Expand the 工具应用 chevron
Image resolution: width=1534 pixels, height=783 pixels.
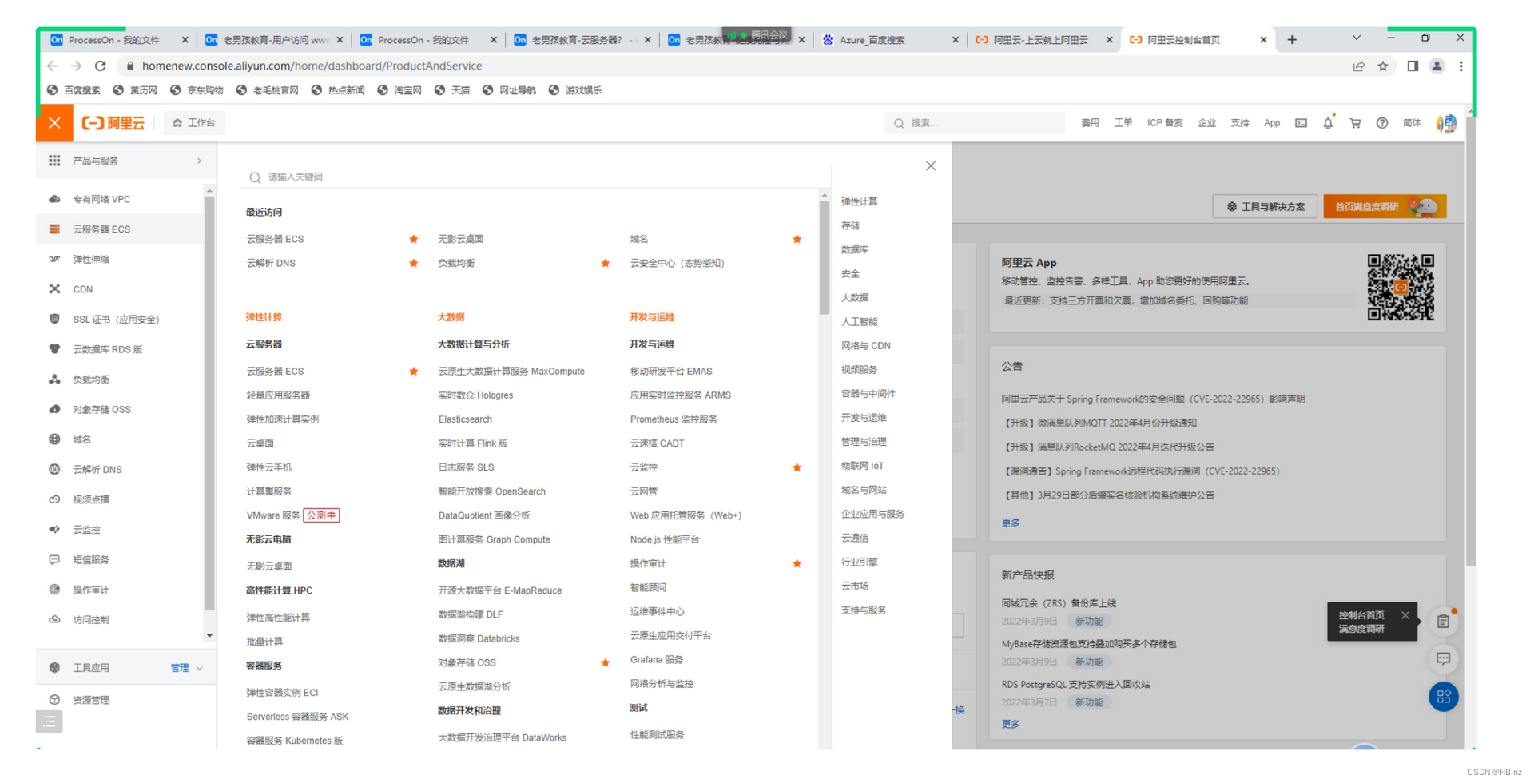tap(200, 668)
